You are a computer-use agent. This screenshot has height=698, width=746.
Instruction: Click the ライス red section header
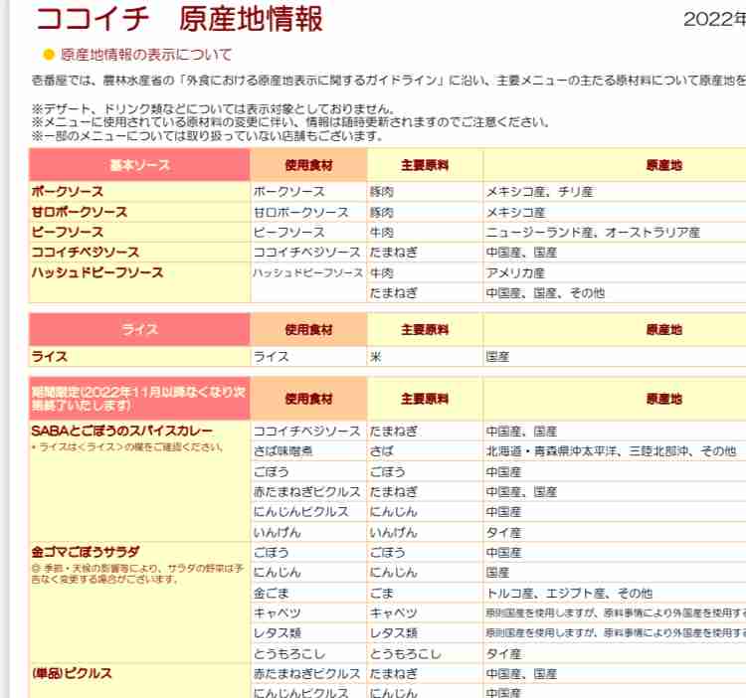coord(139,329)
